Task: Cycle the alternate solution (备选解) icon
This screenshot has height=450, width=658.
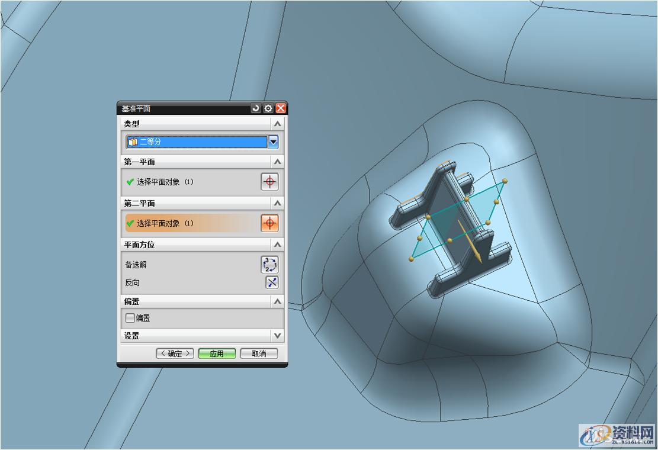Action: [269, 265]
